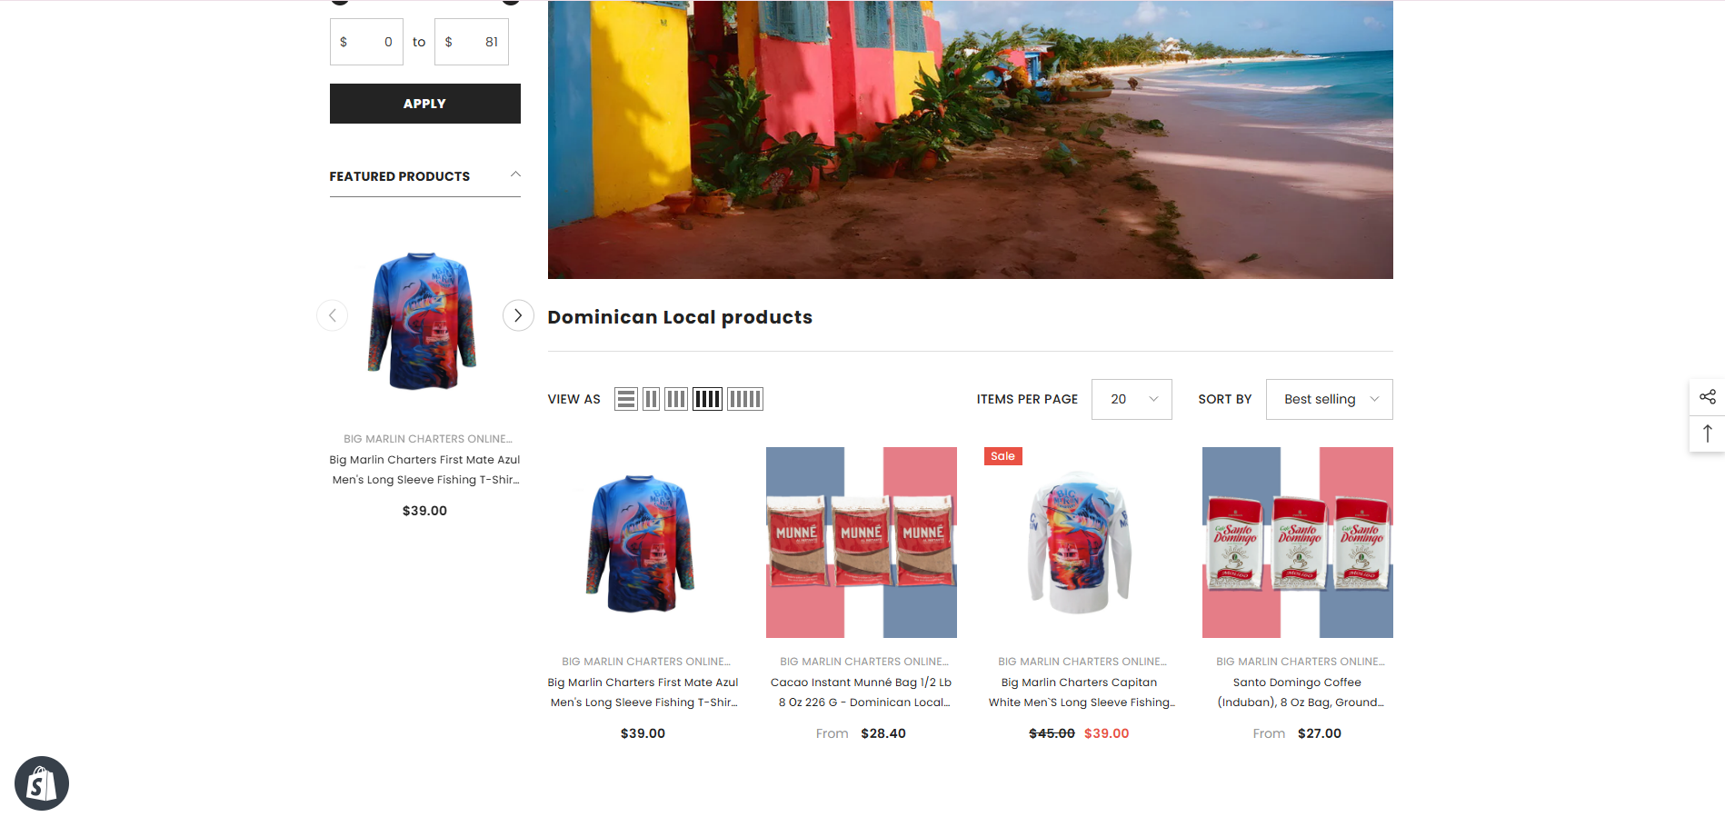Screen dimensions: 1725x827
Task: Select two-column grid view icon
Action: [x=651, y=399]
